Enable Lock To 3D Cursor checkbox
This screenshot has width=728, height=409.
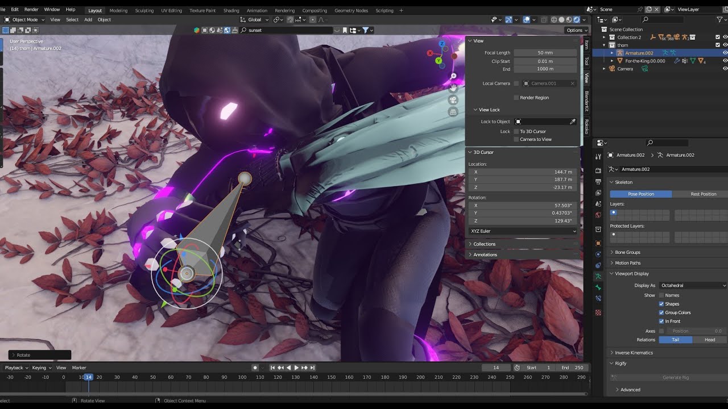coord(516,131)
